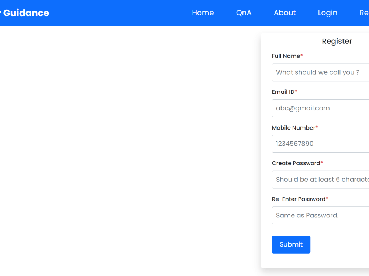The height and width of the screenshot is (276, 369).
Task: Click the Create Password field
Action: [x=320, y=180]
